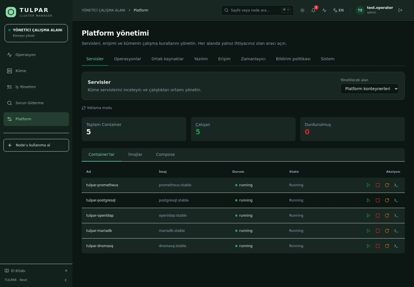Open the Ortak kaynaklar tab
Viewport: 414px width, 287px height.
(168, 59)
